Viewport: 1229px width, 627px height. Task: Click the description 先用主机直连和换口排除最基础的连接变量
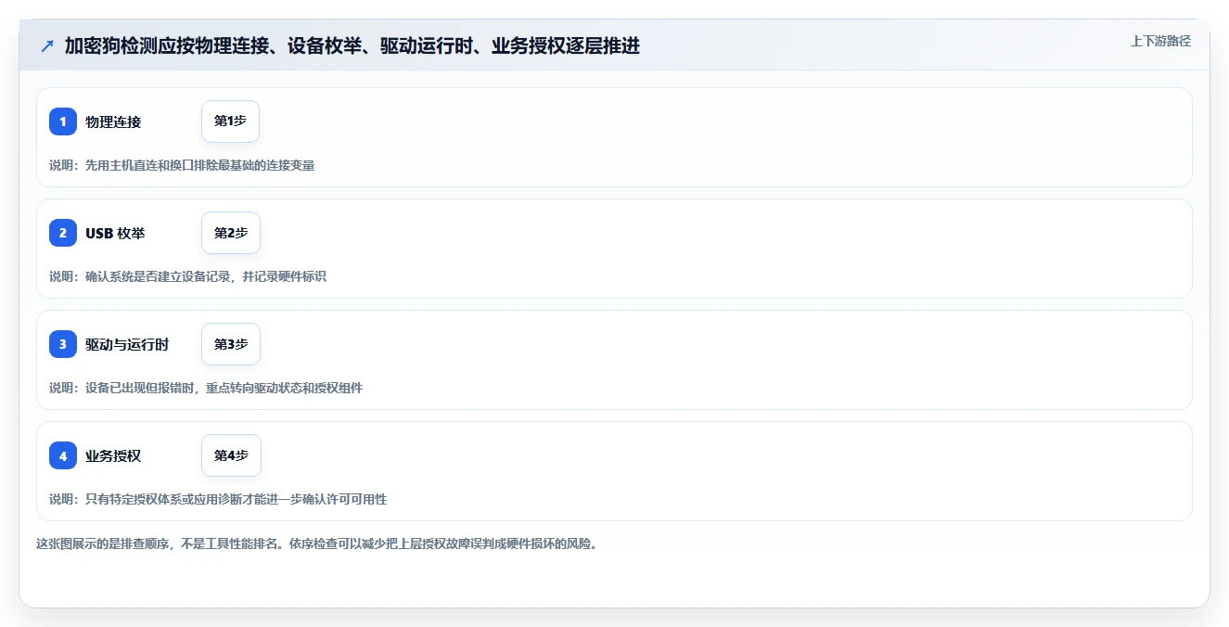(x=199, y=165)
